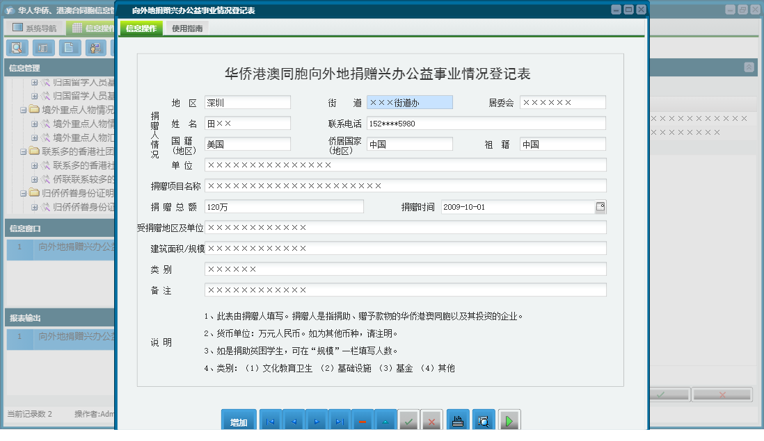Confirm with green checkmark beside 增加 toolbar
This screenshot has width=764, height=441.
pos(409,421)
